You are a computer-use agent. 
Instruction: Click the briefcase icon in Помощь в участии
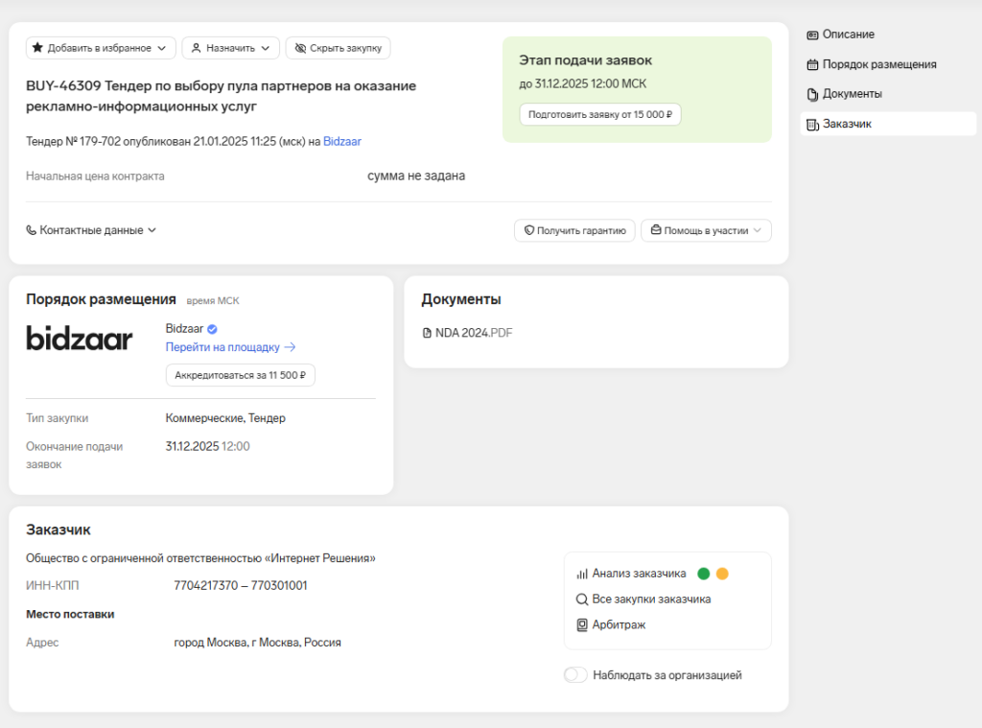656,231
